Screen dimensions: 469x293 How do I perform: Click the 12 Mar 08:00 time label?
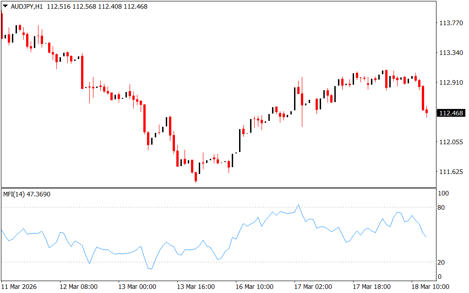78,287
